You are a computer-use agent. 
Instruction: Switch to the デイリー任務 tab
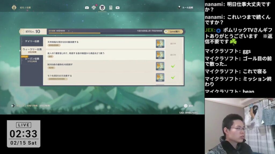(x=32, y=41)
